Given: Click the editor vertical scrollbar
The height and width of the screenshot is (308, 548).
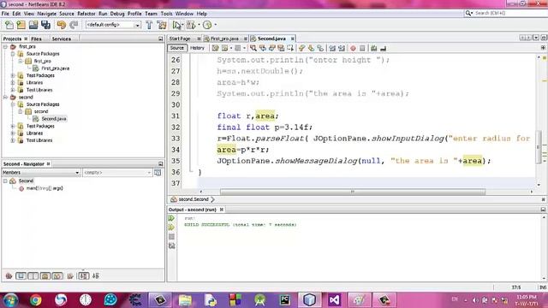Looking at the screenshot, I should [539, 146].
